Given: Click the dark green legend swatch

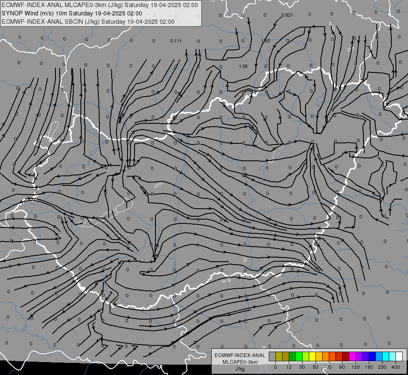Looking at the screenshot, I should click(x=293, y=356).
